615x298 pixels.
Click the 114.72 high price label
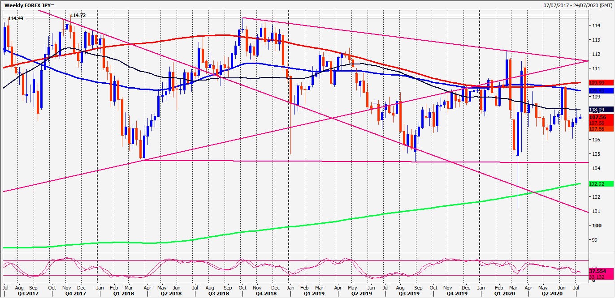[78, 15]
